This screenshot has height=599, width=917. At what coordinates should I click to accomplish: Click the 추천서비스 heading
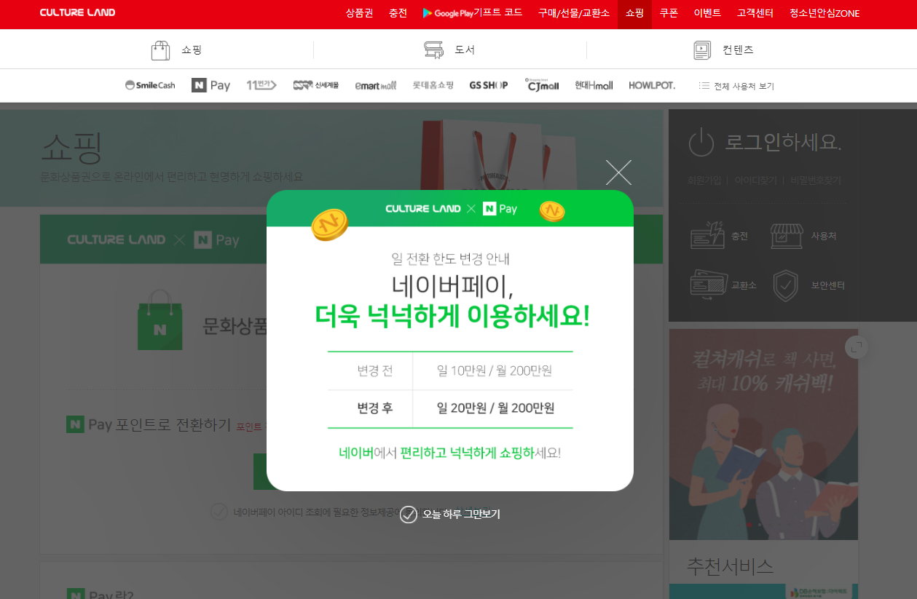pos(730,566)
